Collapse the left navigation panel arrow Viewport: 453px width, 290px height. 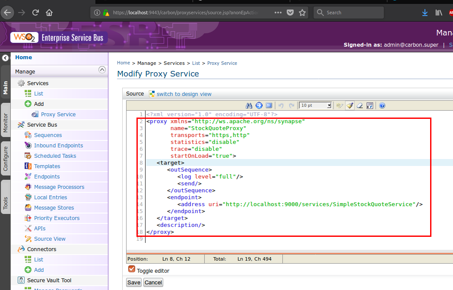coord(5,58)
